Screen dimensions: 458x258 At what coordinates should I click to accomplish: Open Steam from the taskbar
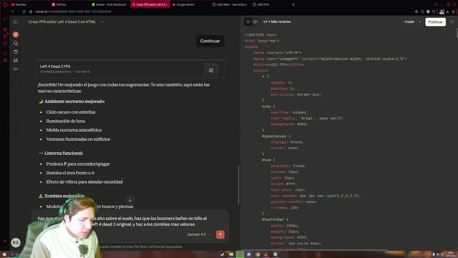pyautogui.click(x=222, y=254)
